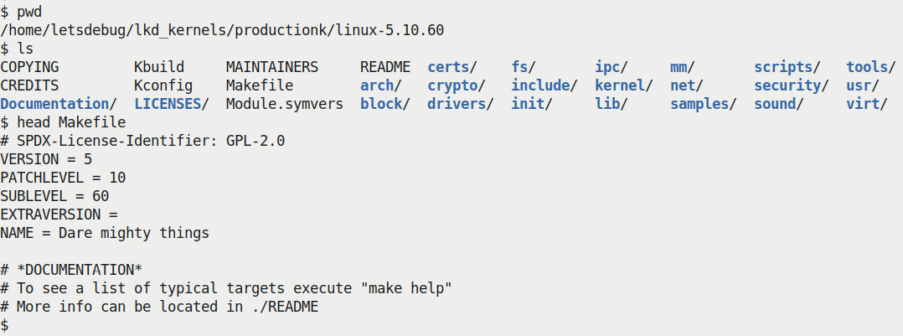Click the Documentation/ directory name
Screen dimensions: 903x336
click(x=58, y=104)
